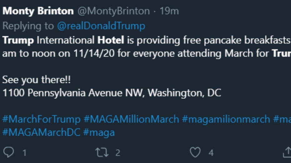Click the 1100 Pennsylvania Avenue address text
The height and width of the screenshot is (163, 291).
click(x=112, y=93)
